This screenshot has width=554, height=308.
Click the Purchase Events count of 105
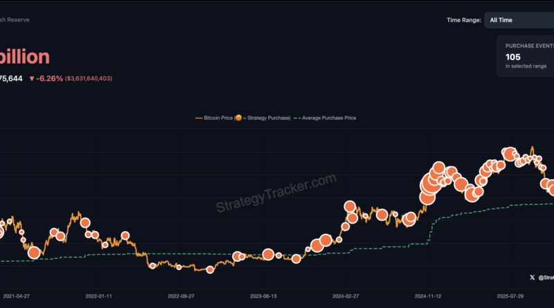[x=514, y=56]
